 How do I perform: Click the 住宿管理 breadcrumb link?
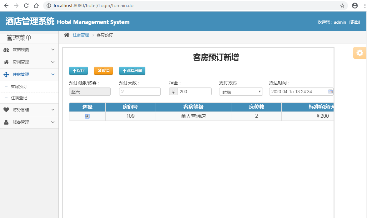[x=81, y=35]
